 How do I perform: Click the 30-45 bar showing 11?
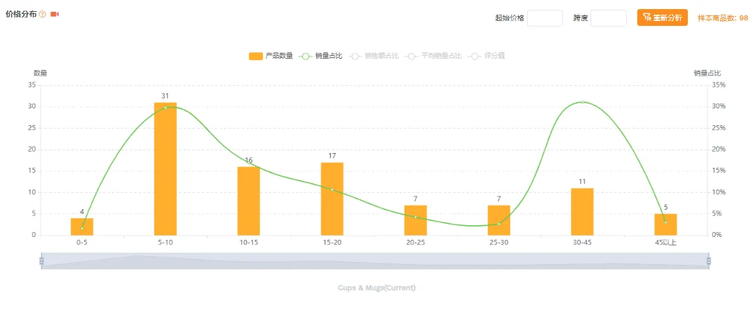(x=582, y=212)
